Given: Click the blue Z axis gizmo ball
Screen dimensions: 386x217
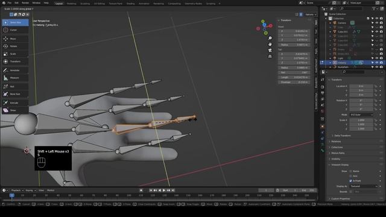Looking at the screenshot, I should point(264,25).
